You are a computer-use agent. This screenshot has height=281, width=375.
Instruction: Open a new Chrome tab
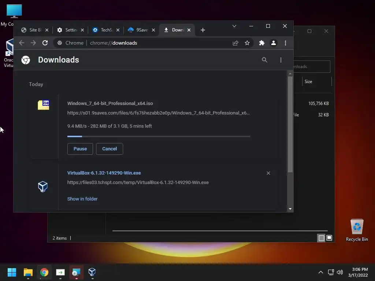(x=203, y=30)
